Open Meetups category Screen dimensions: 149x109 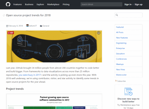[120, 64]
